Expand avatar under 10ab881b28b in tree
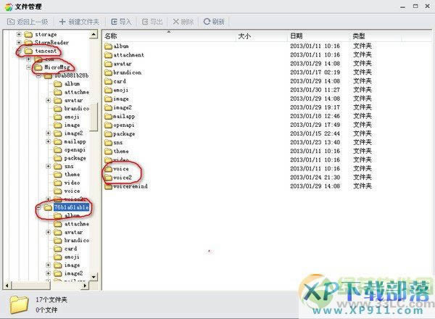The height and width of the screenshot is (319, 435). [49, 100]
